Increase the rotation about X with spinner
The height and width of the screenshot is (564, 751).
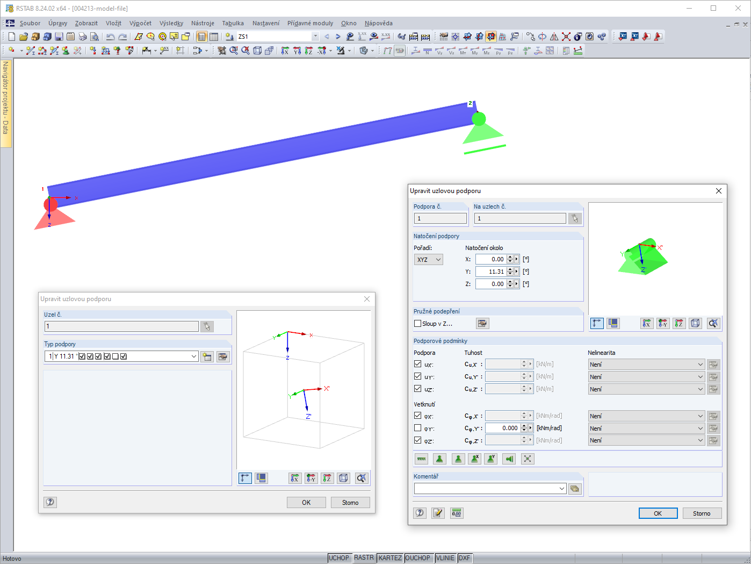click(510, 257)
